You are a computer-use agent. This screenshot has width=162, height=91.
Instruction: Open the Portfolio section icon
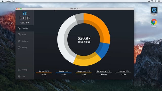click(x=19, y=28)
